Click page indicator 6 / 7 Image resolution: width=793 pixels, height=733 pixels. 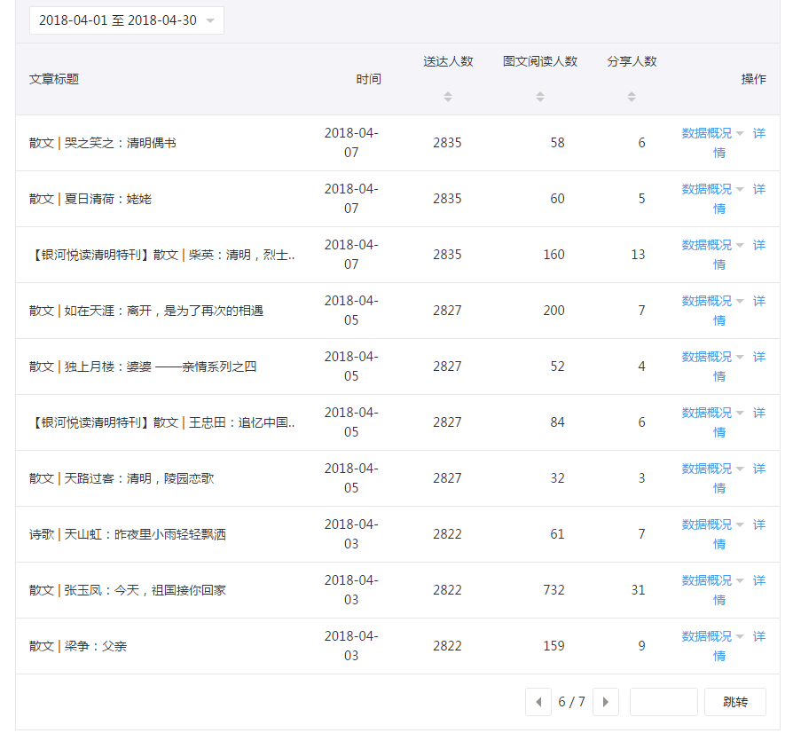571,702
